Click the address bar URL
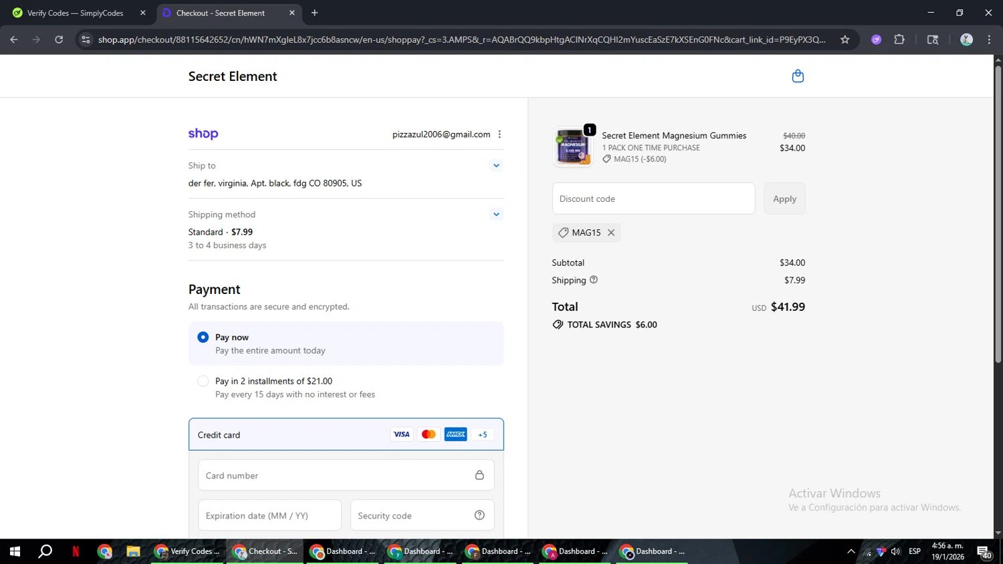 click(461, 39)
